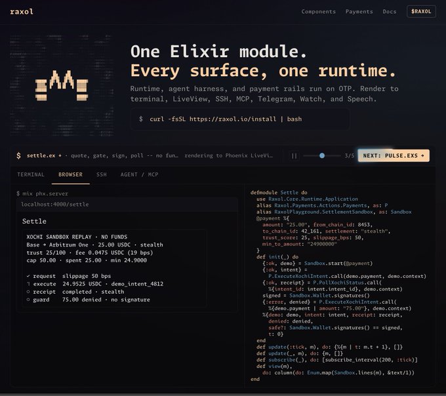Click the '$ mix phx.server' command line
446x396 pixels.
coord(43,193)
